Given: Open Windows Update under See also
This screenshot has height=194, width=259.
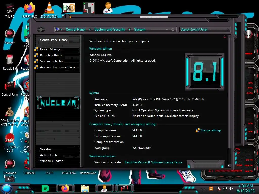Looking at the screenshot, I should [52, 161].
